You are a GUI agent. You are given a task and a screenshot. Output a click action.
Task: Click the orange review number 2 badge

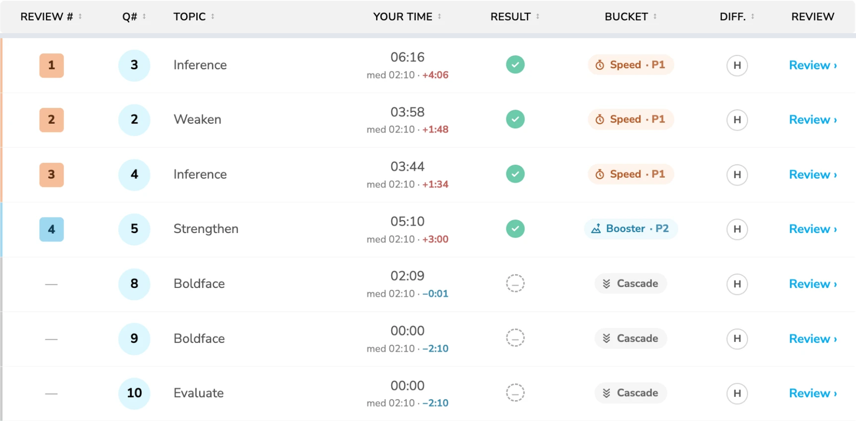pyautogui.click(x=51, y=120)
